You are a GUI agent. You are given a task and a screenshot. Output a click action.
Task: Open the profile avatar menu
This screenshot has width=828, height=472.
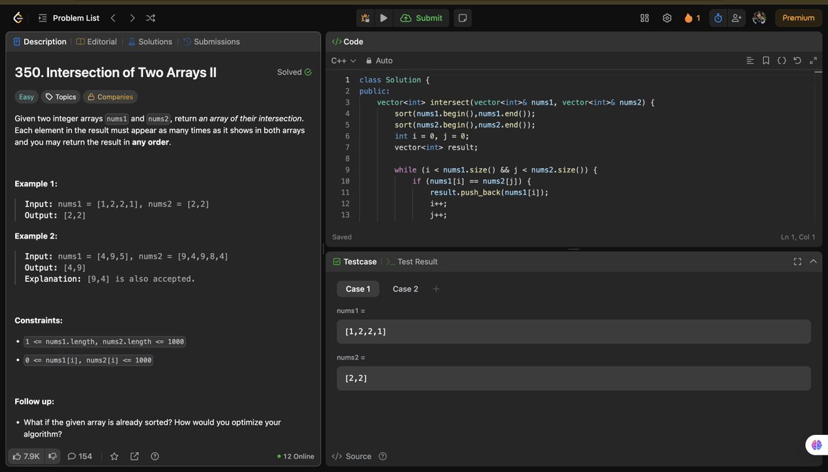click(x=759, y=18)
